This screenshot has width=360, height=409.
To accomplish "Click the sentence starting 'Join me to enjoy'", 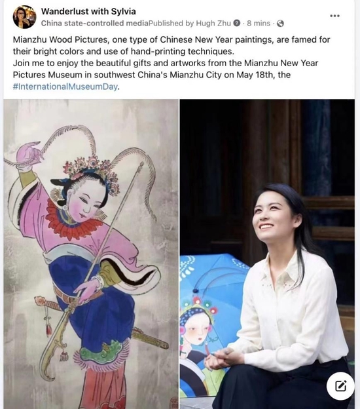I will coord(166,75).
